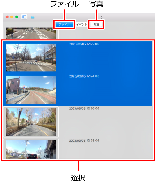Click the 2023/03/05 12:22:06 timestamp

(84, 44)
